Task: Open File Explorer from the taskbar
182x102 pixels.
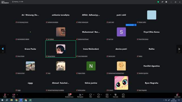Action: [12, 100]
